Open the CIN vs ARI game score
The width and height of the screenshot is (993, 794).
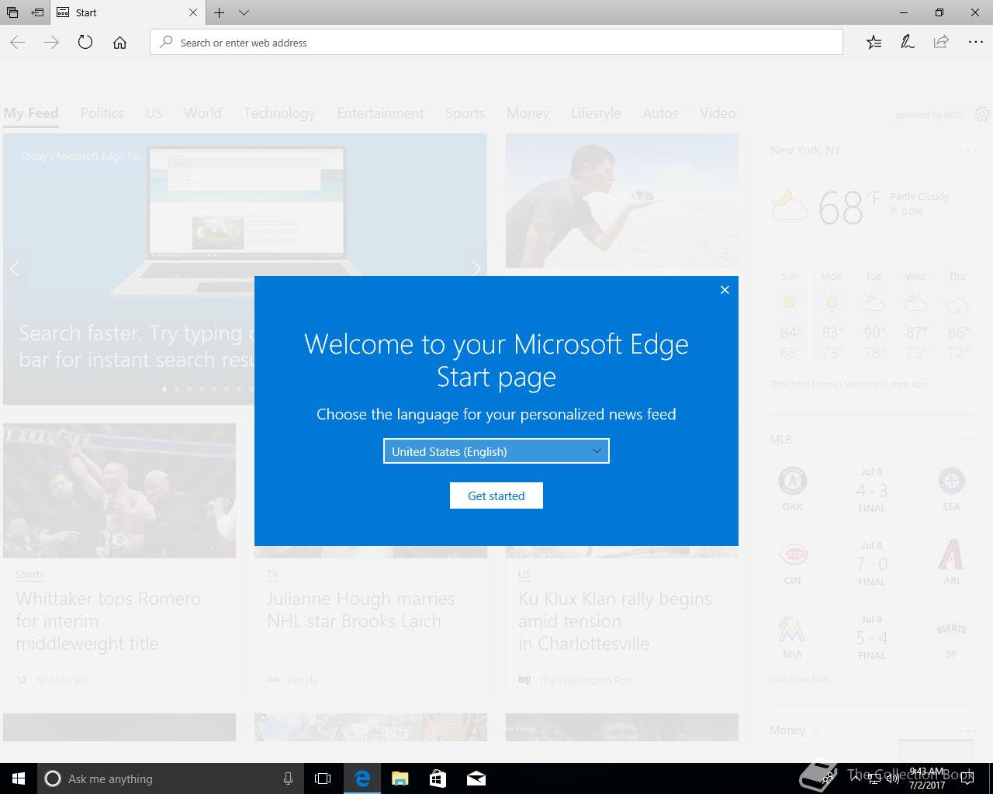pos(872,564)
